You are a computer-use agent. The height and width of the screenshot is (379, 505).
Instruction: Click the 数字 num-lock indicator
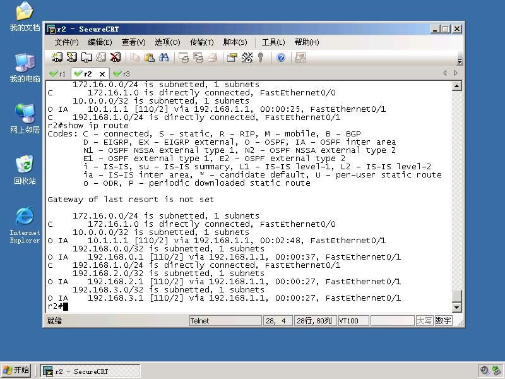(443, 321)
